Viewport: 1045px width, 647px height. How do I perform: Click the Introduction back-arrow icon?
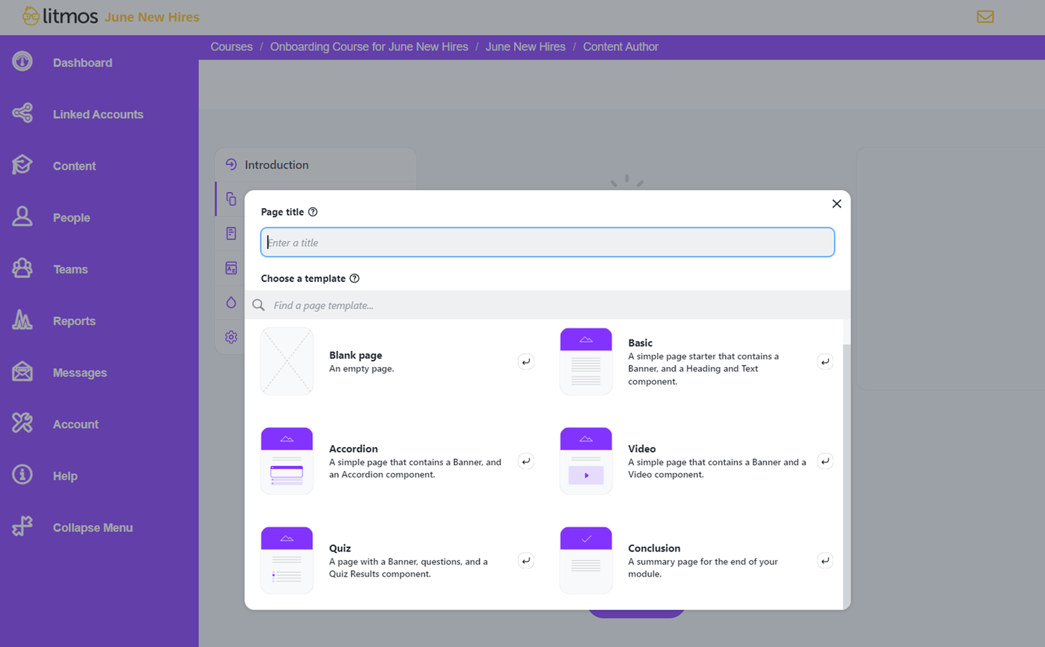coord(231,164)
